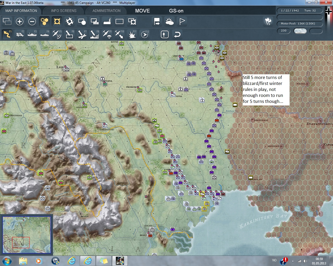Open Windows Start menu orb
This screenshot has width=333, height=266.
click(7, 261)
